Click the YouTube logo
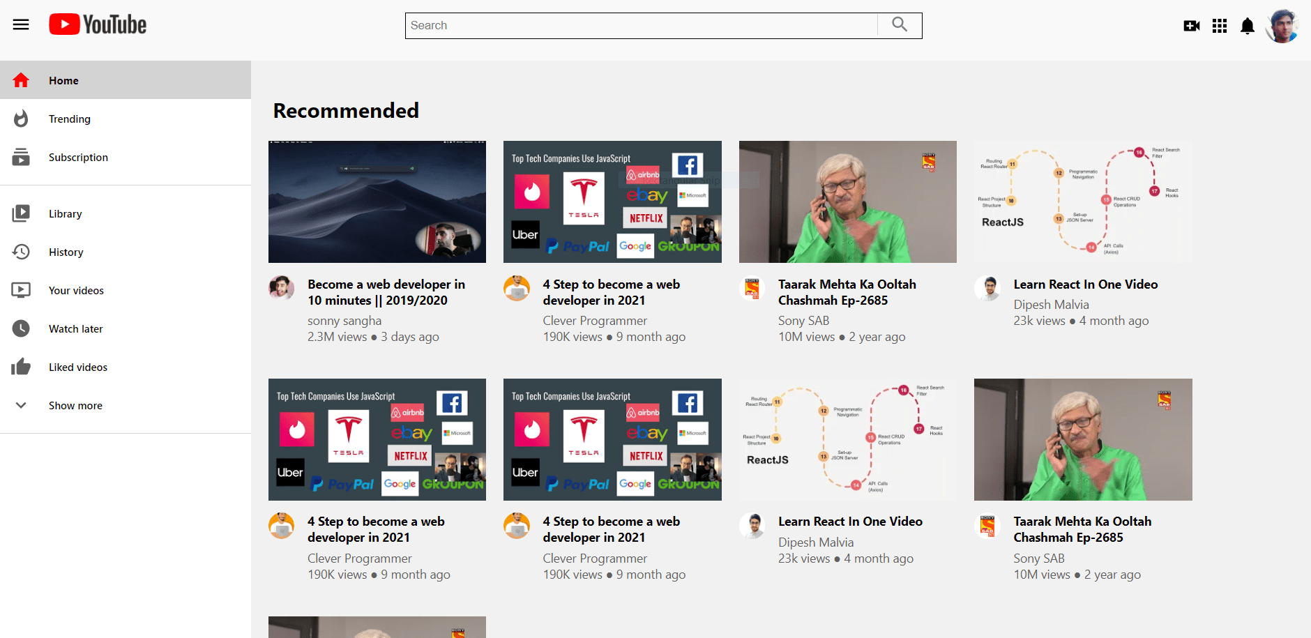This screenshot has width=1311, height=638. point(98,24)
